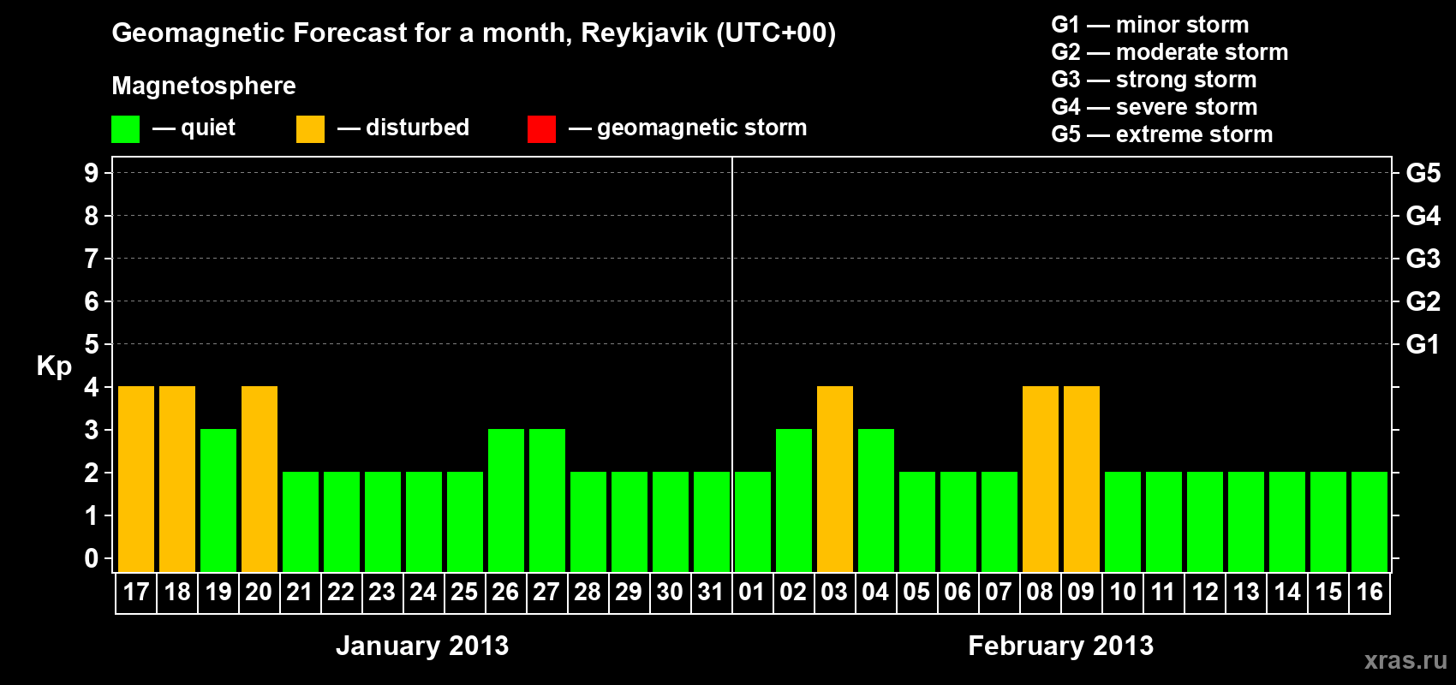Click the G4 right axis label

1423,216
